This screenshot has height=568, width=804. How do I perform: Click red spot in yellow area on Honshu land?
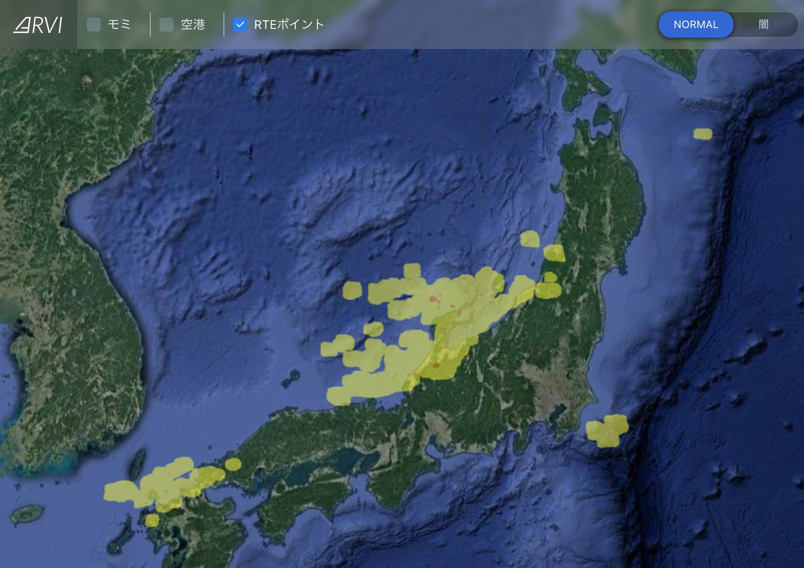coord(436,365)
